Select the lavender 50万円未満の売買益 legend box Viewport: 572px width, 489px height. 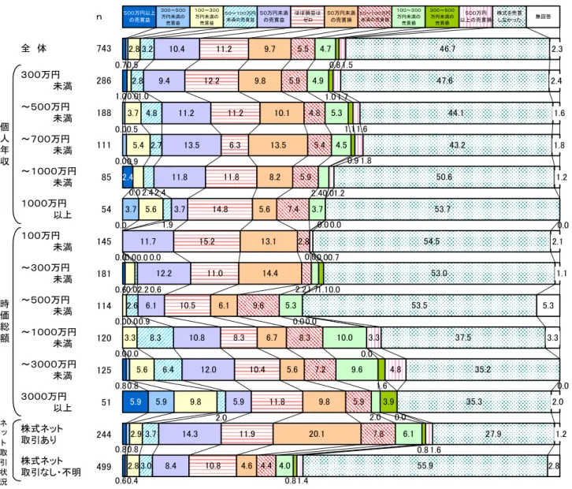(274, 17)
